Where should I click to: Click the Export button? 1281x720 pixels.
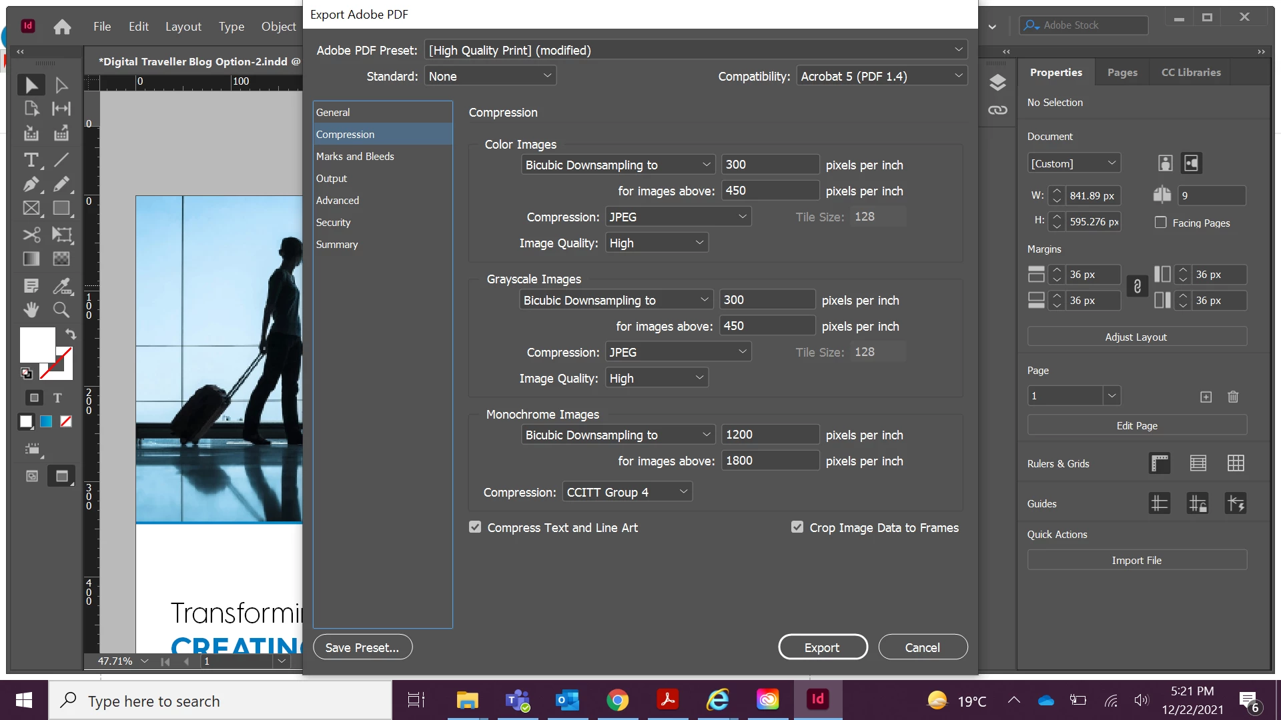tap(823, 647)
